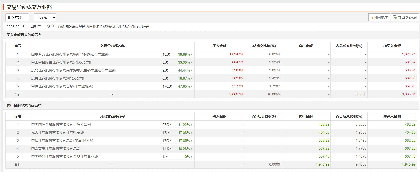
Task: Click the 交易异动成交营业部 page title
Action: click(x=29, y=7)
